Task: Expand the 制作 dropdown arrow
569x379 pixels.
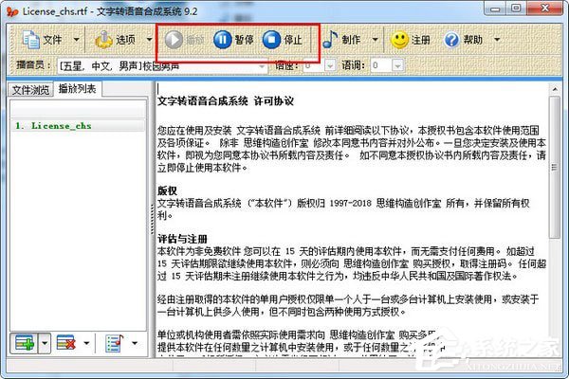Action: tap(376, 40)
